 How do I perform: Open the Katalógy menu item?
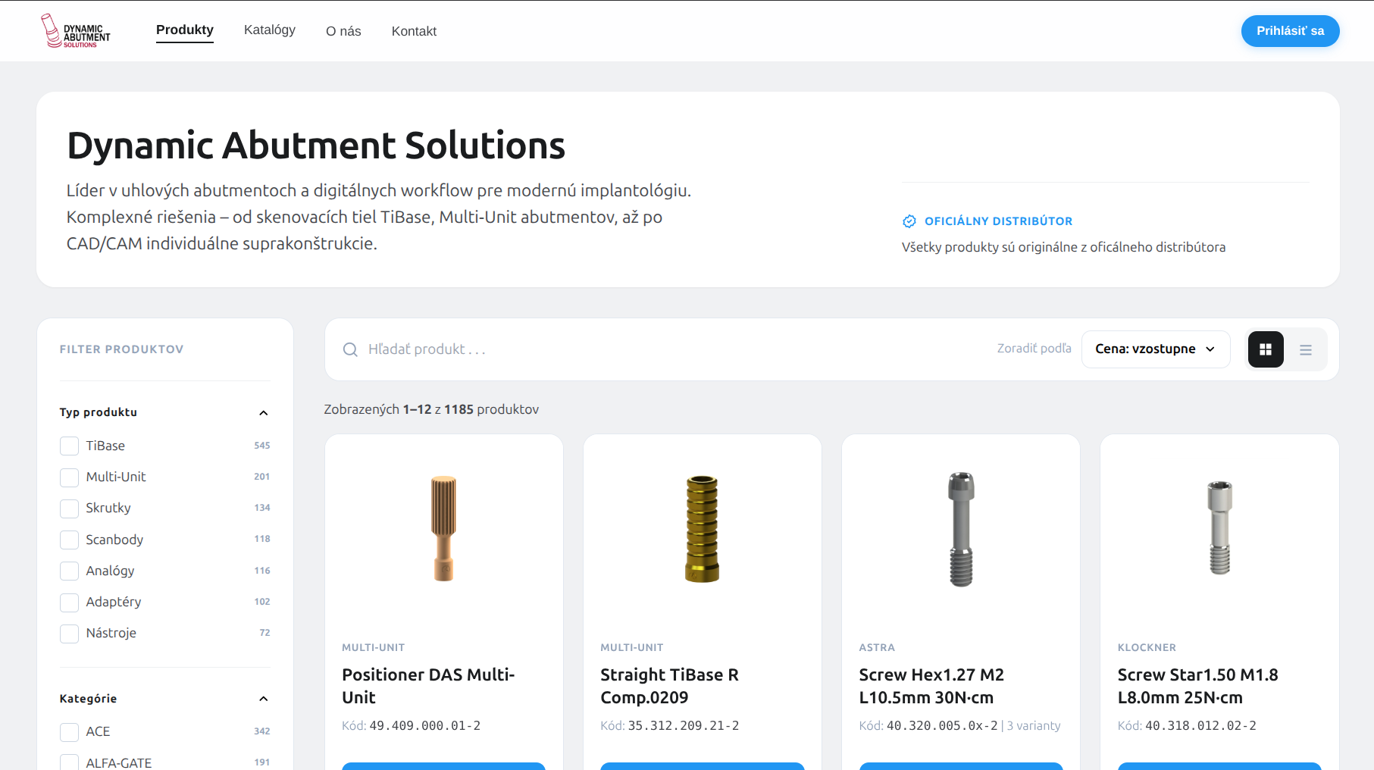(x=270, y=30)
